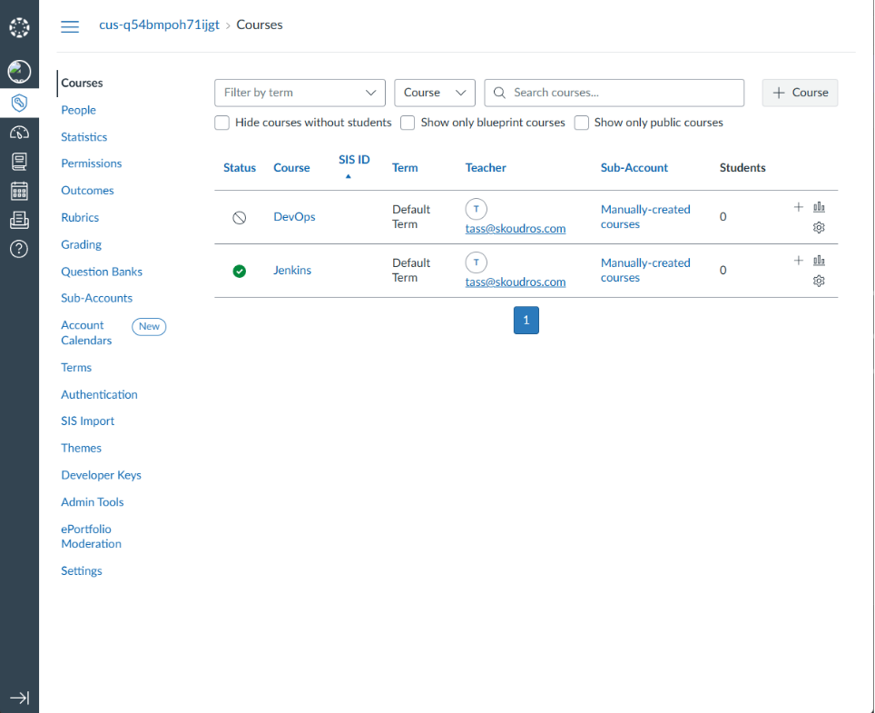The image size is (875, 713).
Task: Open the Inbox icon in global nav
Action: click(19, 220)
